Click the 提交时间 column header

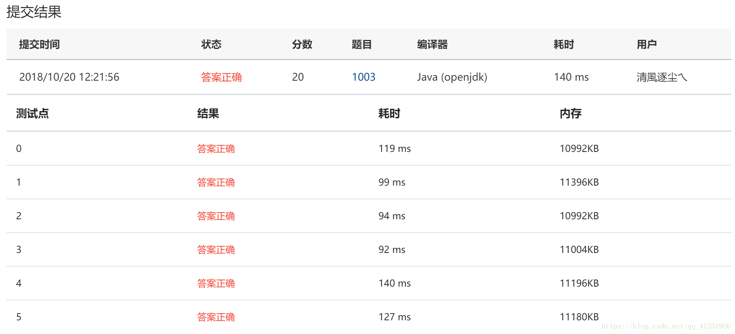tap(40, 45)
